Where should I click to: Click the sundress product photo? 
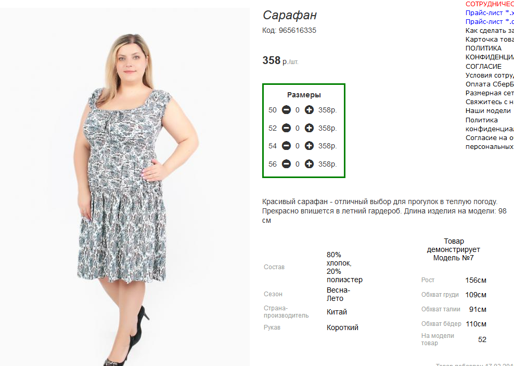124,187
